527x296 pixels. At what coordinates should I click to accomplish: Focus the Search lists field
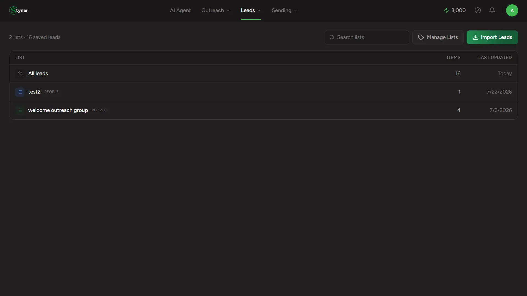coord(367,37)
